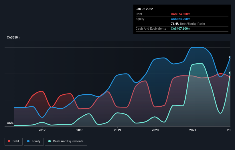Click the CA$374.600m debt value

[181, 14]
